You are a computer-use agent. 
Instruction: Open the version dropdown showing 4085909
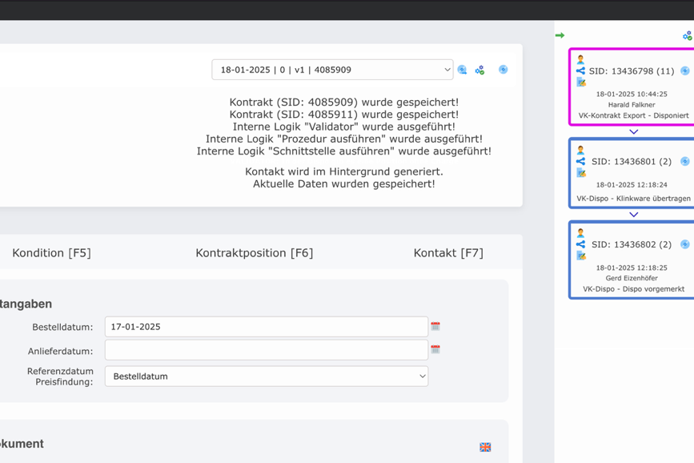pos(331,70)
